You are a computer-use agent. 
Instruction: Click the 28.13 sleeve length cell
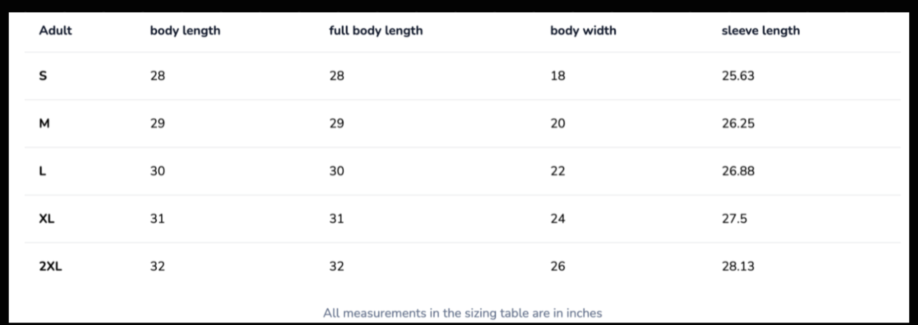(738, 267)
